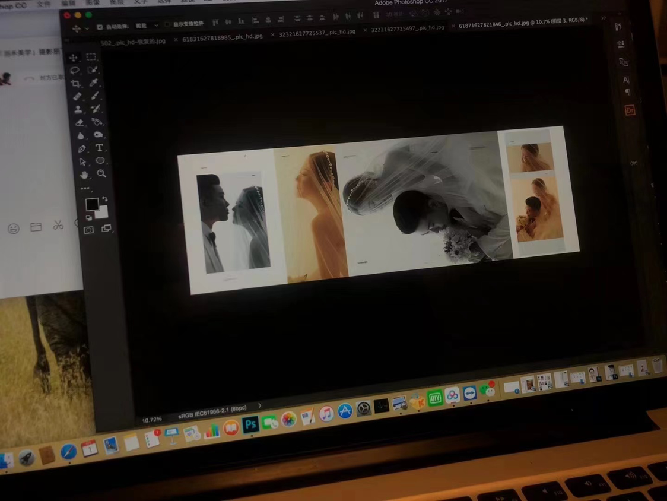
Task: Expand the status bar info arrow
Action: pyautogui.click(x=259, y=405)
